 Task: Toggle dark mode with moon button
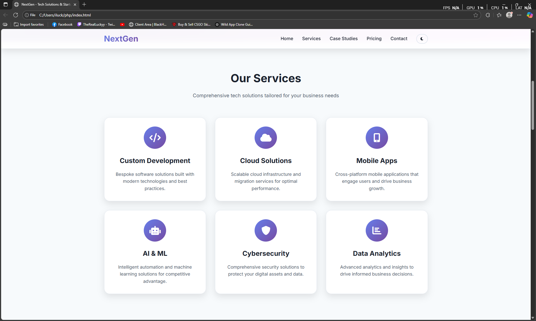422,39
